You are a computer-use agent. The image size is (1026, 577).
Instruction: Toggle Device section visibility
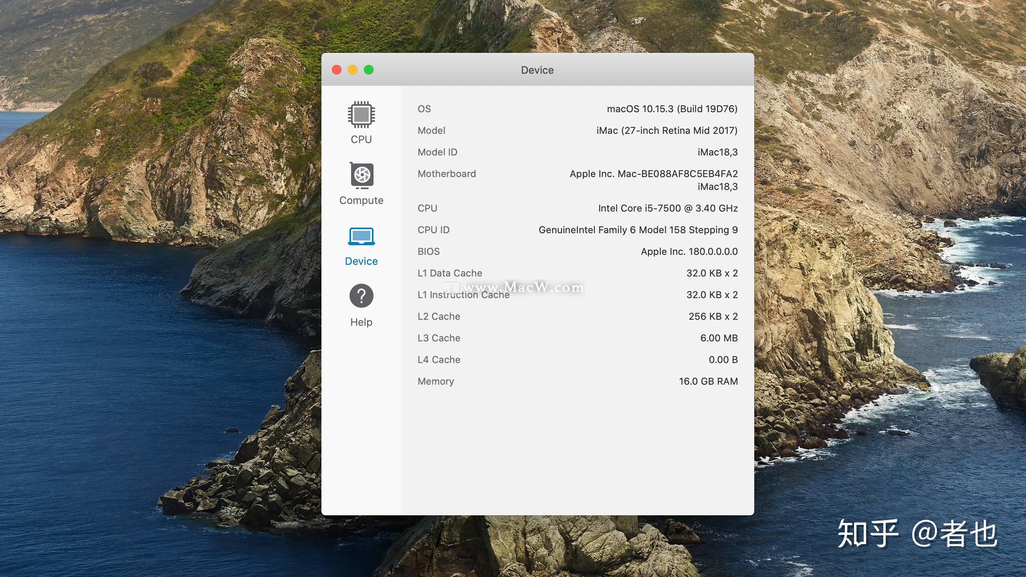361,246
